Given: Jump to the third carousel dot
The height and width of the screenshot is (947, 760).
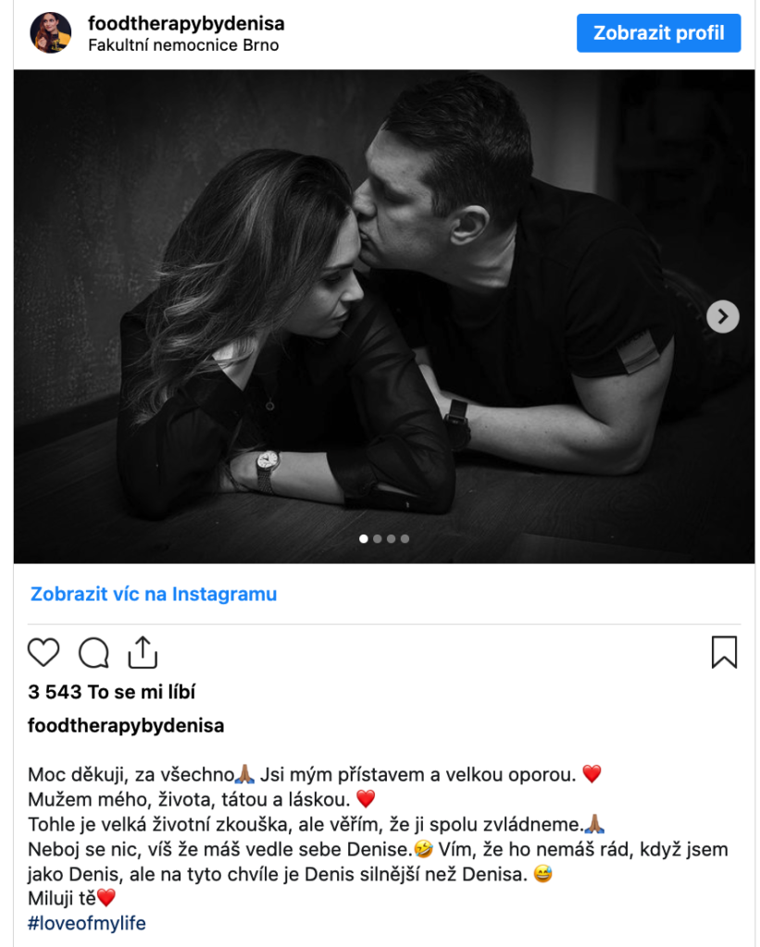Looking at the screenshot, I should point(392,539).
